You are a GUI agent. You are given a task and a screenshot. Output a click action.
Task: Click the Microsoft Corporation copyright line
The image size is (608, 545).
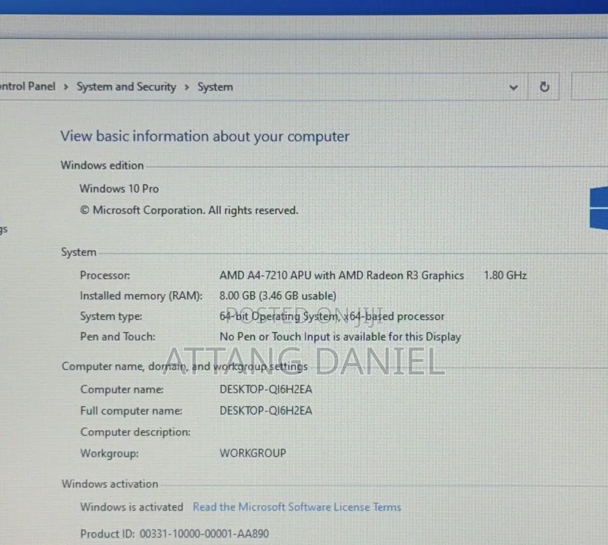[x=189, y=210]
